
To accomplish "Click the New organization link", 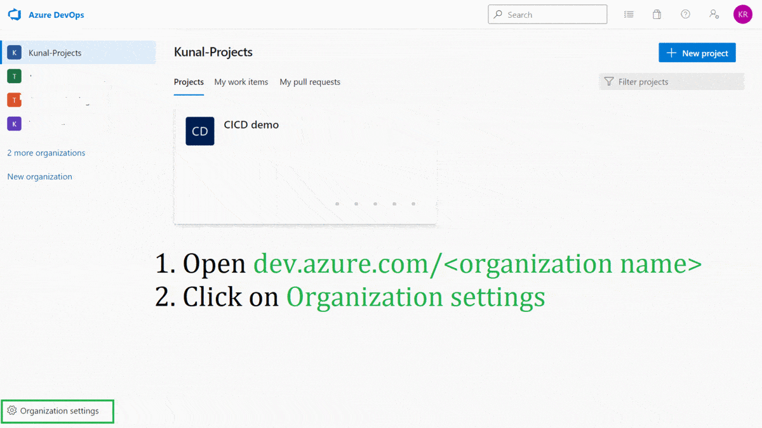I will [39, 177].
